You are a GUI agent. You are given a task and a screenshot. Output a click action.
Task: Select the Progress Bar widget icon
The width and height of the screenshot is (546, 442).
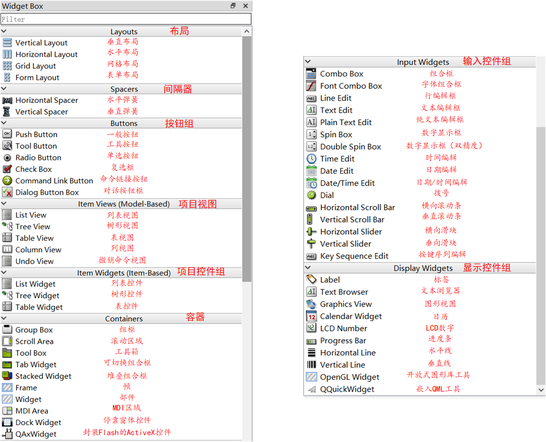[x=311, y=341]
